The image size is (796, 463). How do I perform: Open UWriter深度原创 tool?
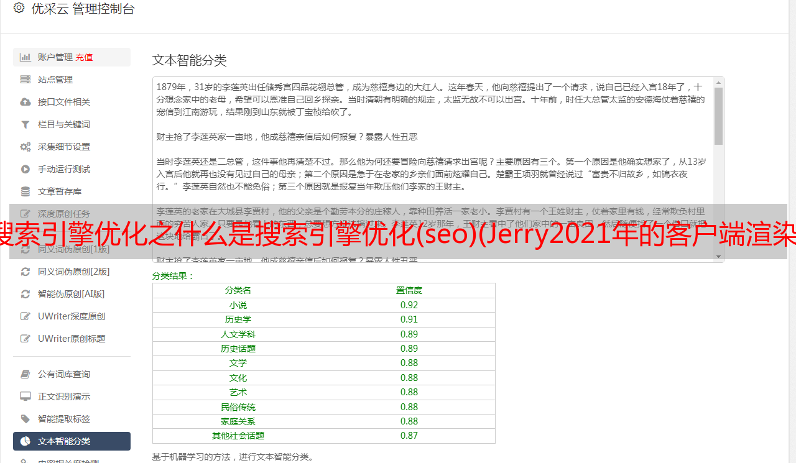coord(72,316)
